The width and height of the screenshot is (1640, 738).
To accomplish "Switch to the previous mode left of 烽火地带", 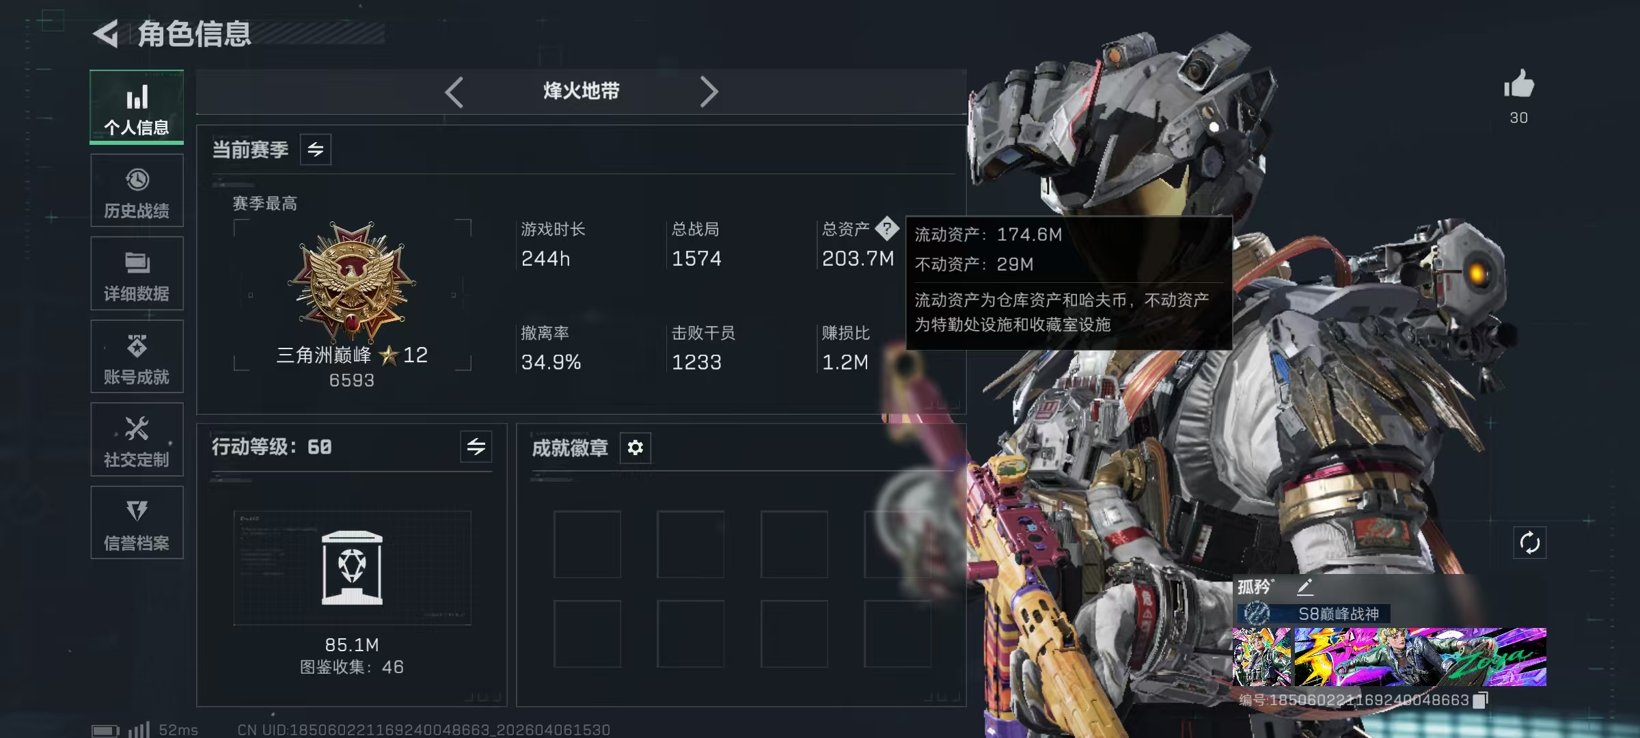I will pyautogui.click(x=454, y=92).
